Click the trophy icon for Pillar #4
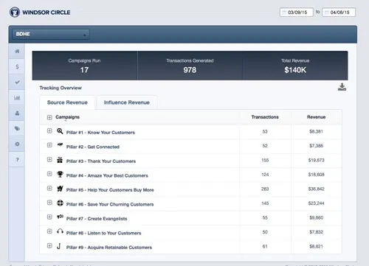The height and width of the screenshot is (266, 369). 60,174
